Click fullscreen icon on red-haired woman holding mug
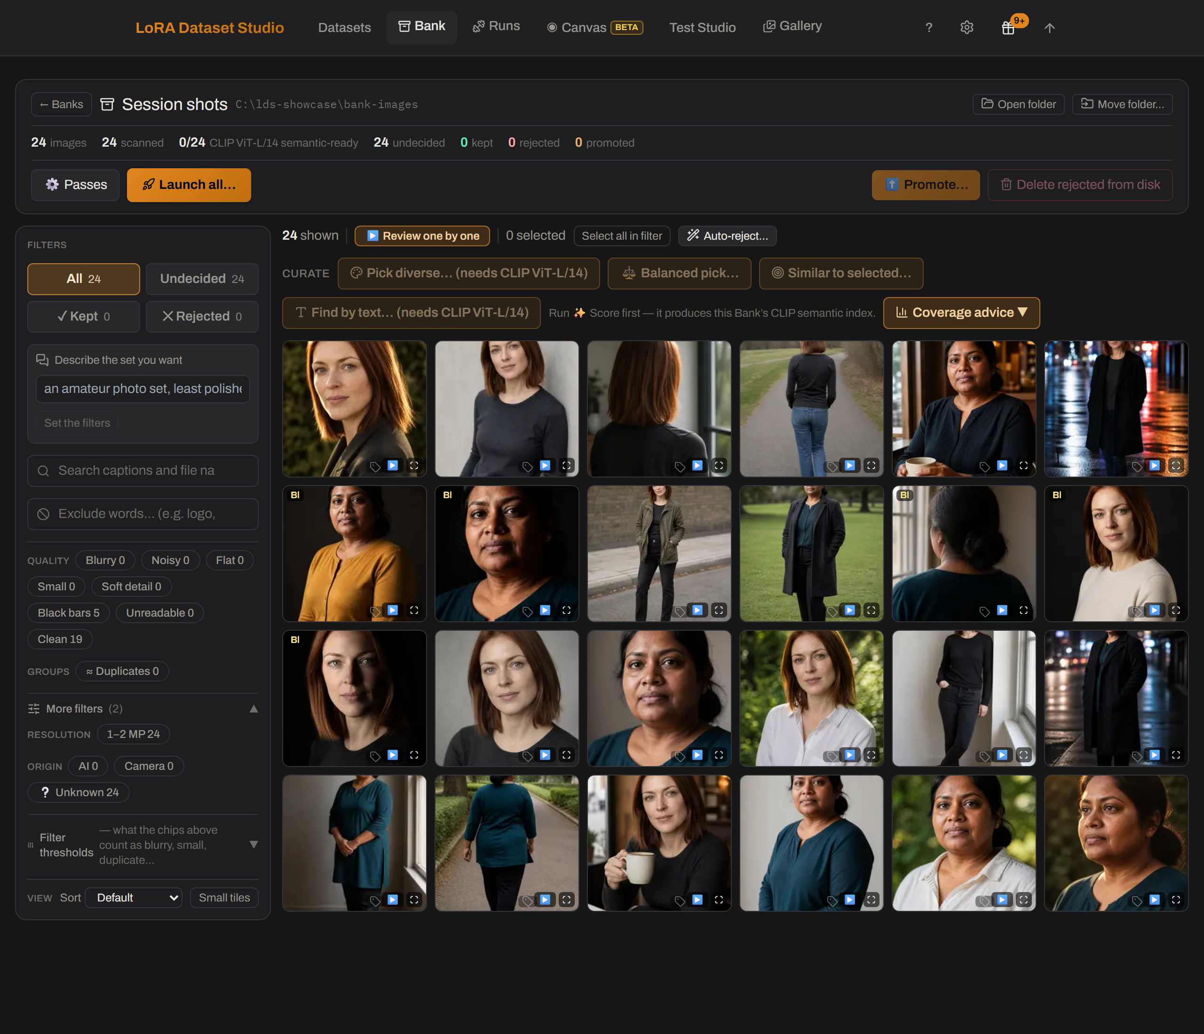This screenshot has width=1204, height=1034. [719, 899]
